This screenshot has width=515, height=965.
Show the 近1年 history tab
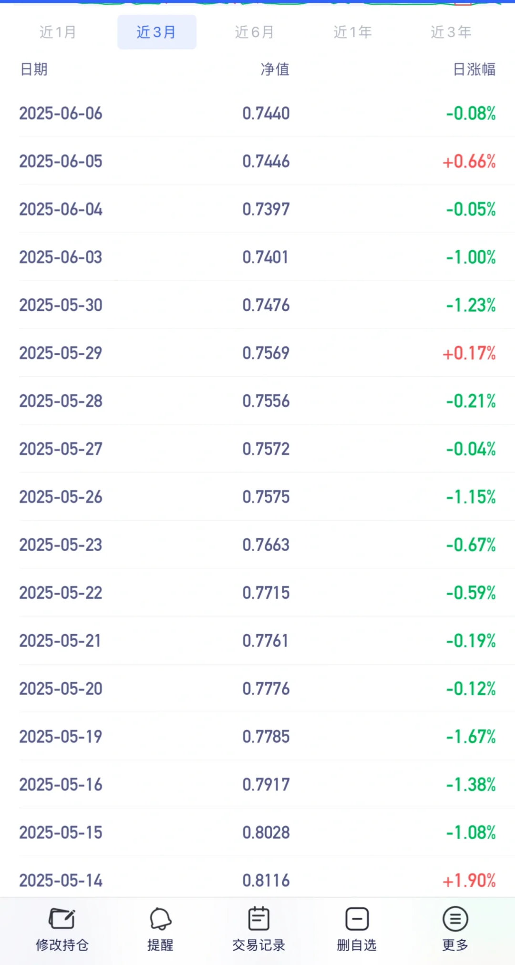(353, 32)
